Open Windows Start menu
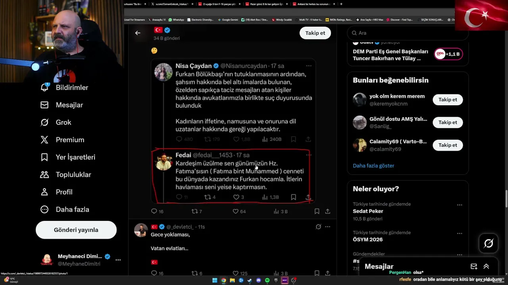This screenshot has height=285, width=508. tap(215, 280)
